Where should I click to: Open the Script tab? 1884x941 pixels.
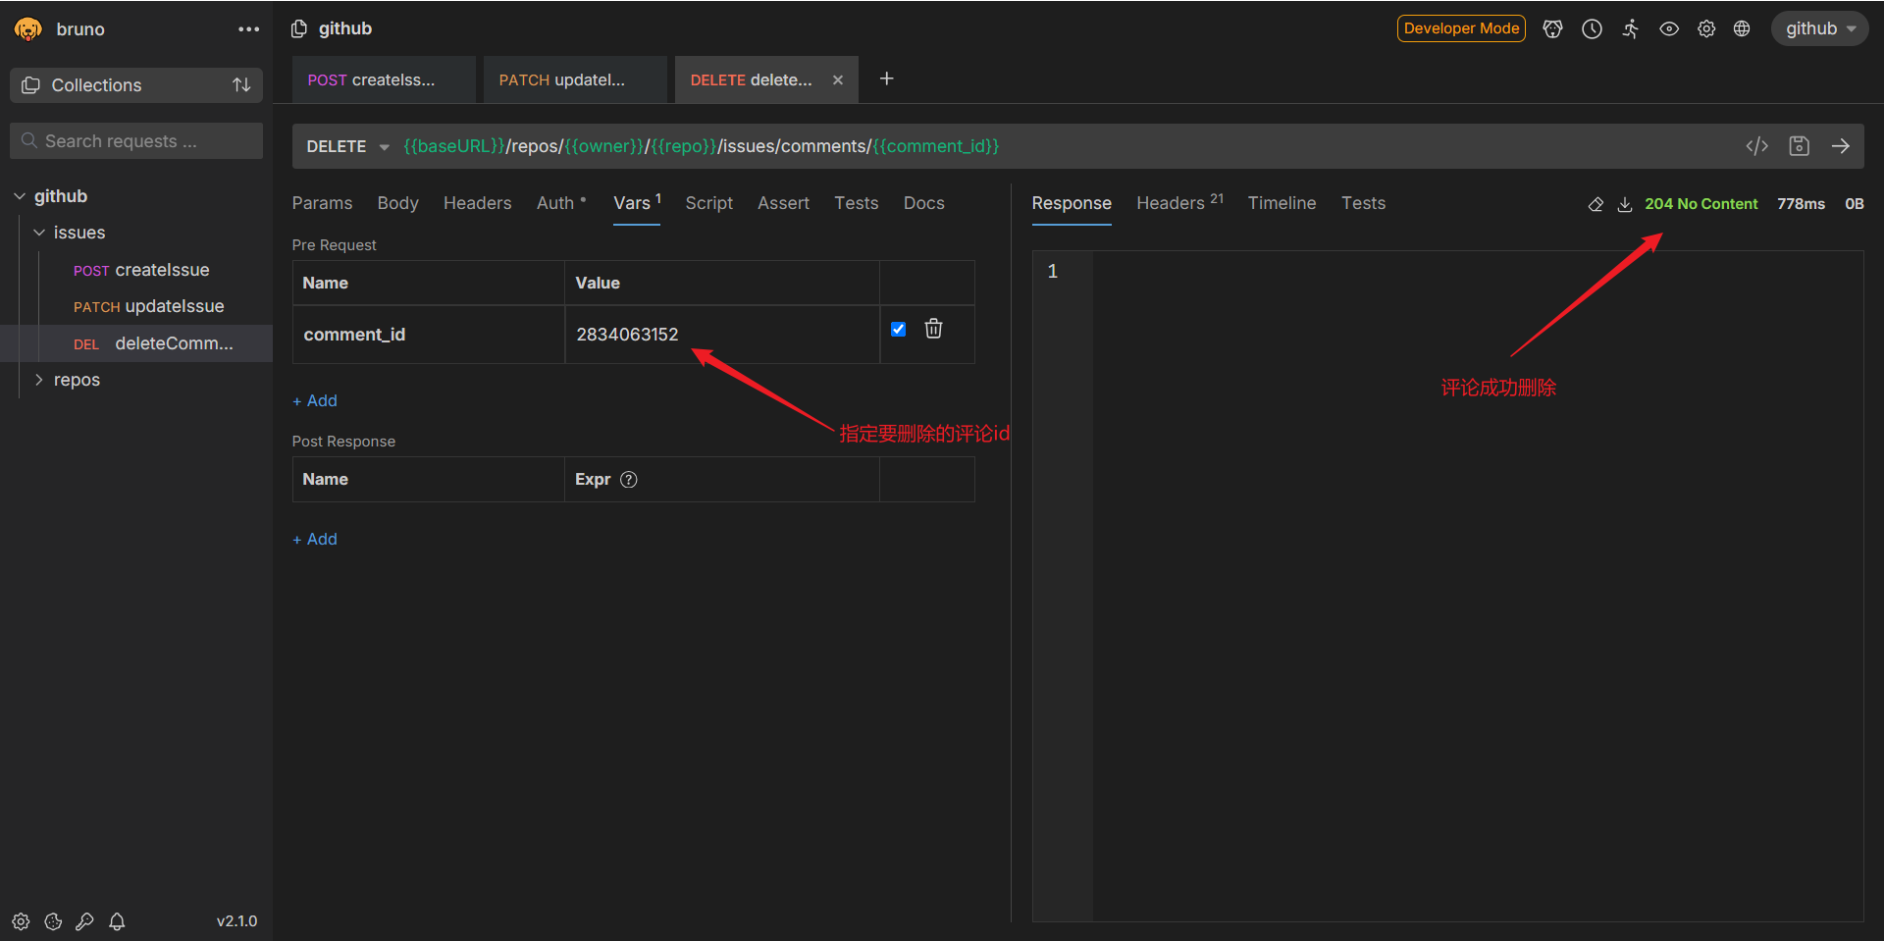(x=708, y=203)
